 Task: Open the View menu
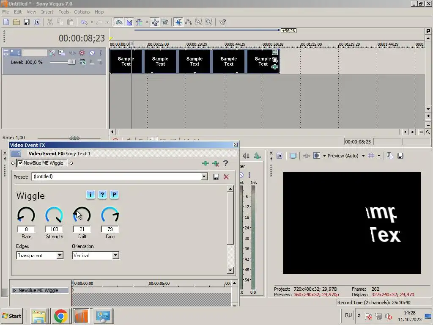click(x=31, y=12)
